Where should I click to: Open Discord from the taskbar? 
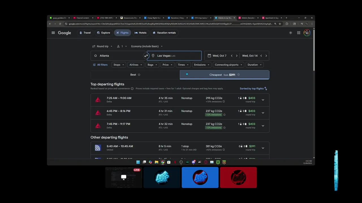coord(193,162)
